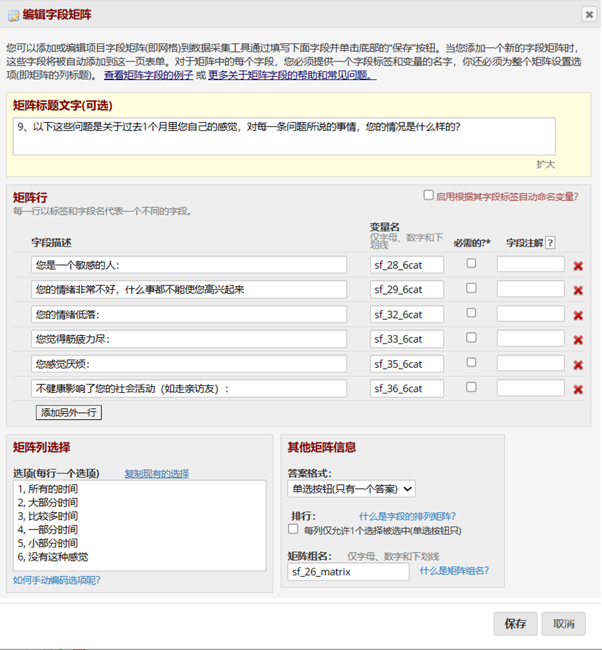Mark sf_36_6cat as required
Screen dimensions: 602x650
coord(471,387)
